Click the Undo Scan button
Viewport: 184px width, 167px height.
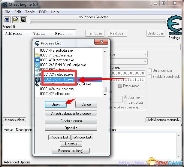click(x=156, y=33)
